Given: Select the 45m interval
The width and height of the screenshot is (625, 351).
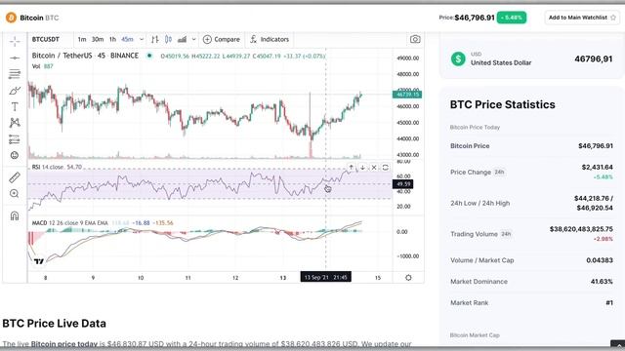Looking at the screenshot, I should 127,39.
